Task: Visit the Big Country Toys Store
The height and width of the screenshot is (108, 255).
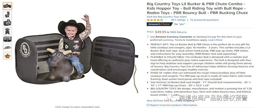Action: point(167,17)
